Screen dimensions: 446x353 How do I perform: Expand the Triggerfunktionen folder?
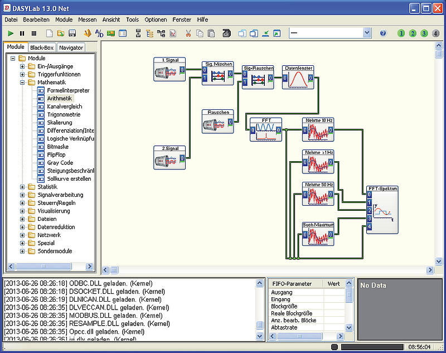(x=22, y=74)
